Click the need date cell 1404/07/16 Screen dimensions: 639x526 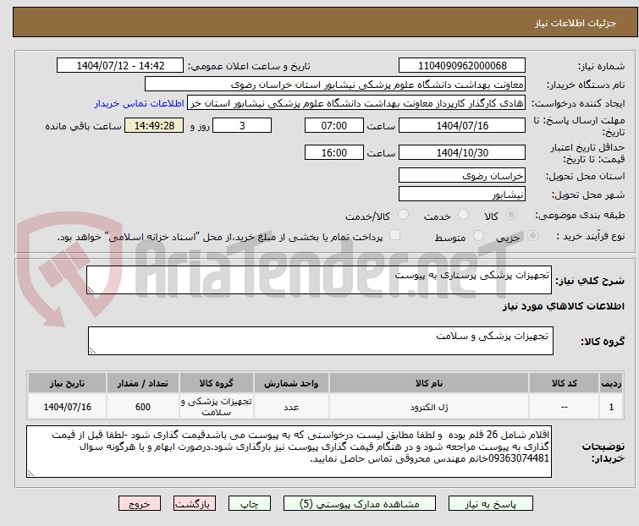pyautogui.click(x=67, y=406)
